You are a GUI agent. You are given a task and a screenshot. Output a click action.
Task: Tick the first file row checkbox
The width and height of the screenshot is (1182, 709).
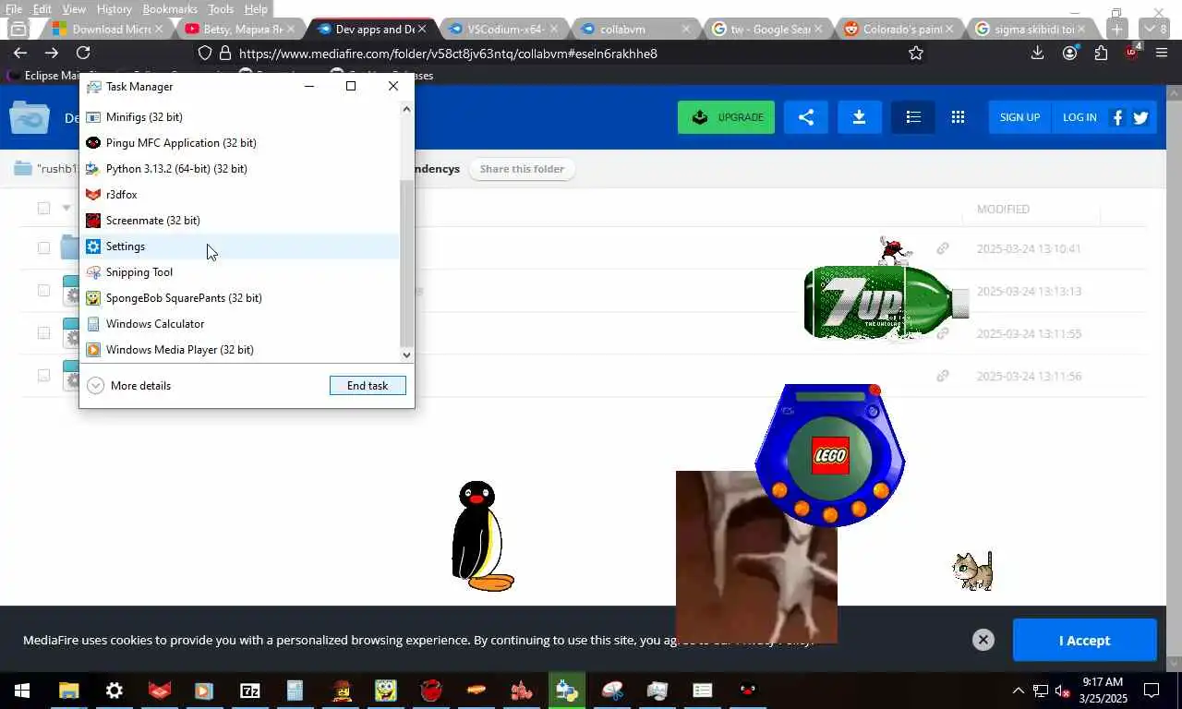pyautogui.click(x=43, y=247)
